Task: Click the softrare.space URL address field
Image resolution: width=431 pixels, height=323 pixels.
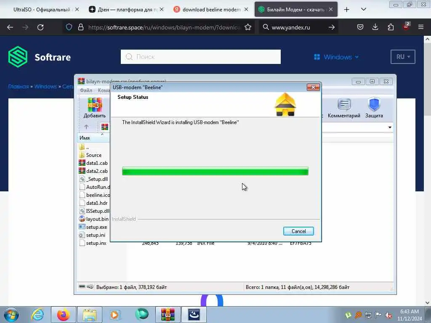Action: (164, 27)
